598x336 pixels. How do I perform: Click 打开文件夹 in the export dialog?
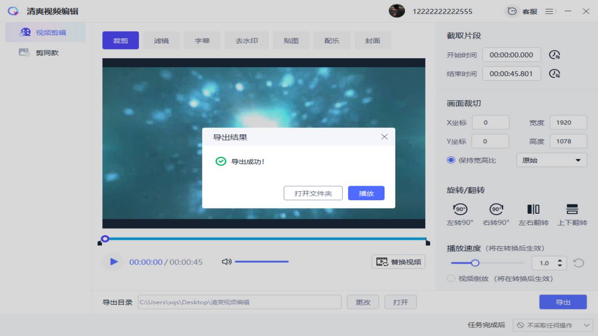[x=313, y=193]
